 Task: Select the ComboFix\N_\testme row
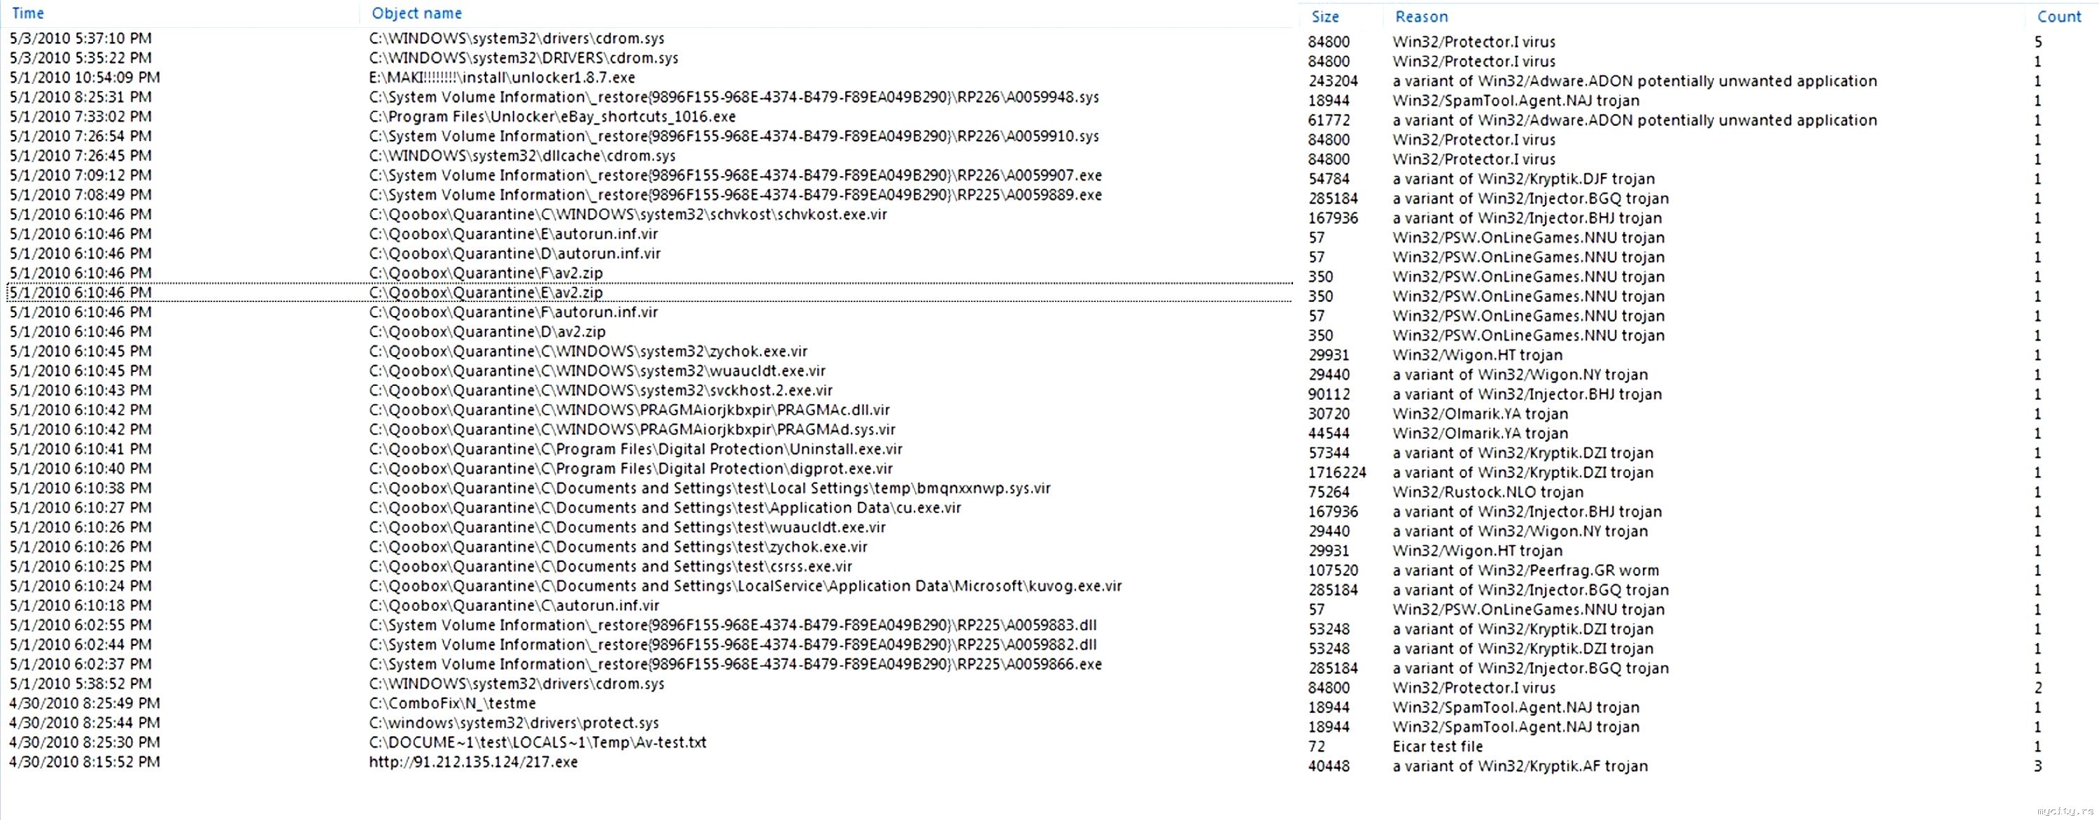point(649,703)
